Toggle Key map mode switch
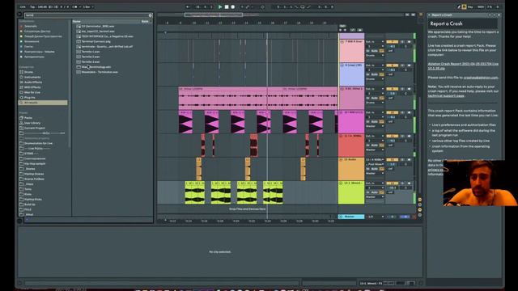The image size is (518, 291). click(470, 7)
